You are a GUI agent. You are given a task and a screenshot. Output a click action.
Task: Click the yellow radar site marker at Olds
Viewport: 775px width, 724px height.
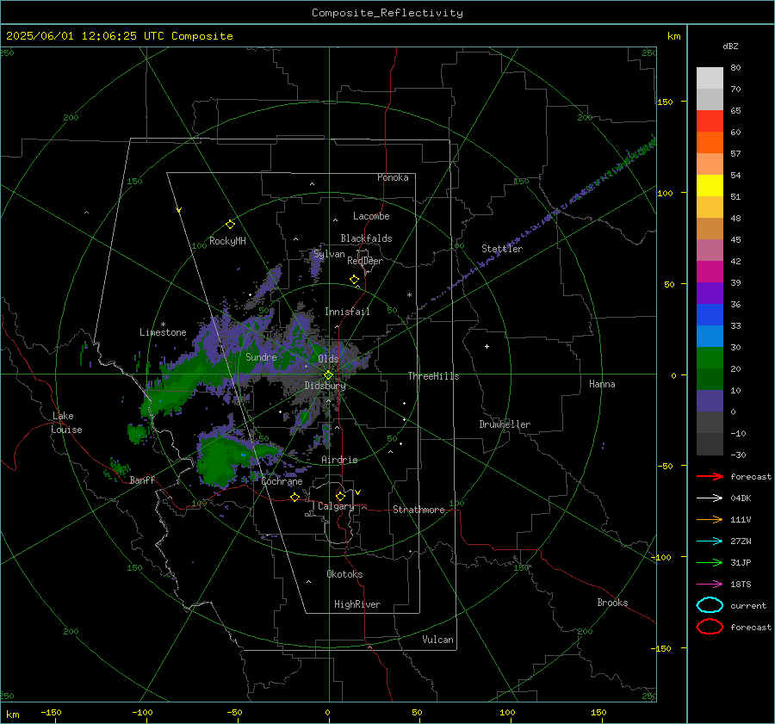coord(328,375)
